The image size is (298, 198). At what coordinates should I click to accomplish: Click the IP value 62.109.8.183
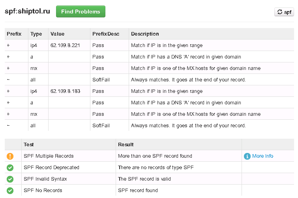(65, 91)
